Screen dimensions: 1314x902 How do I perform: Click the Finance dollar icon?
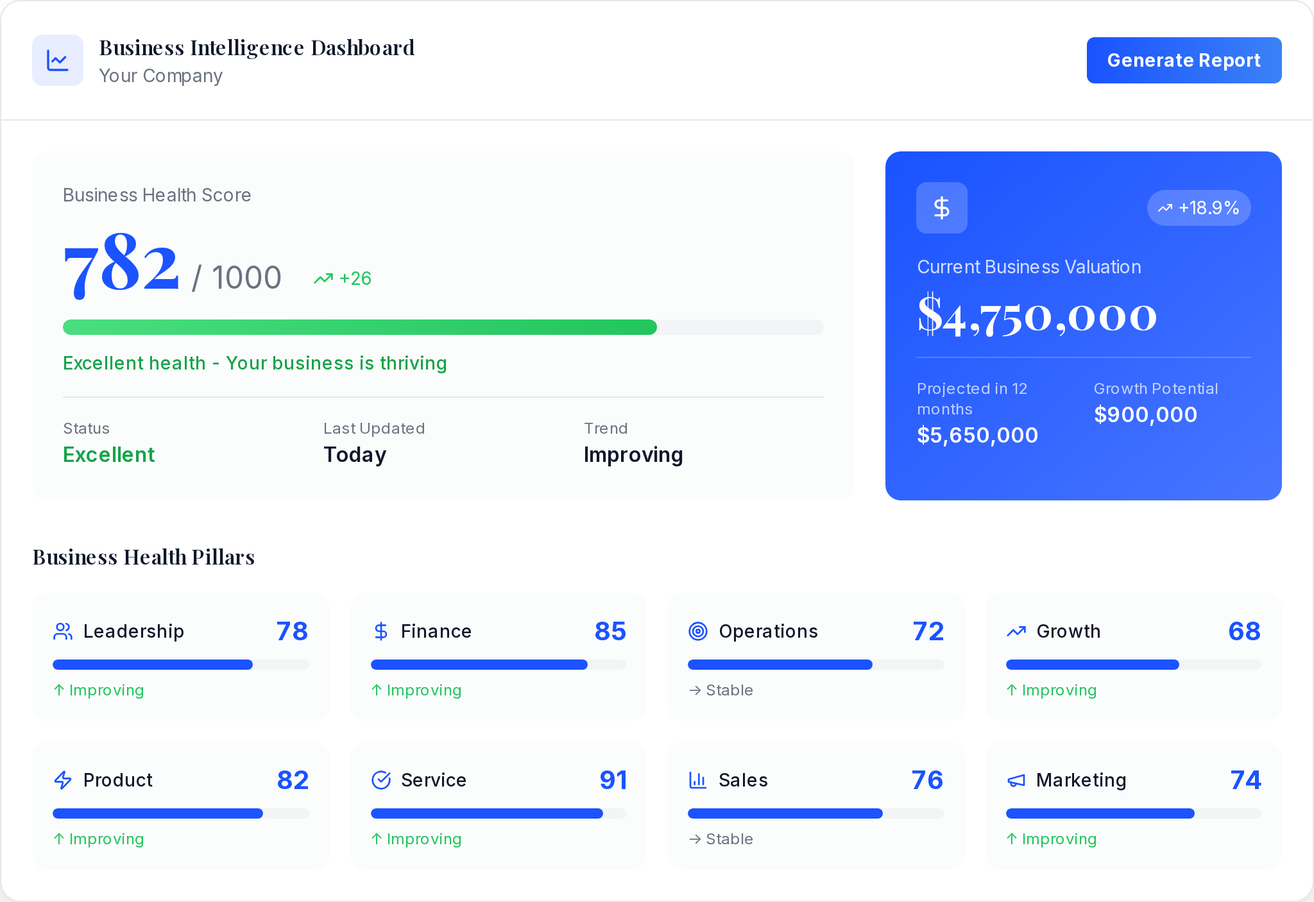click(x=381, y=631)
